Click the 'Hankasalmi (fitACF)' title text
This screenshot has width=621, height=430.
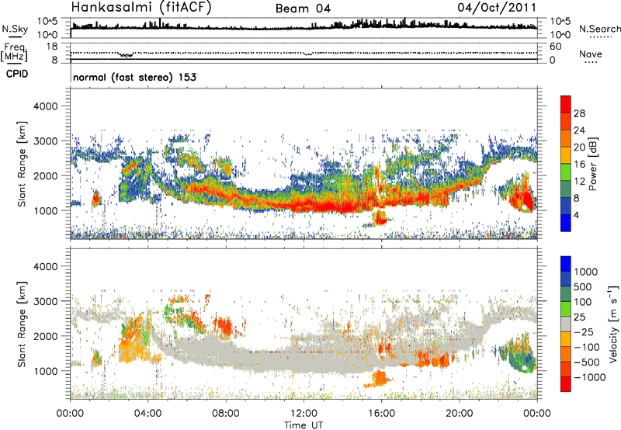click(141, 7)
